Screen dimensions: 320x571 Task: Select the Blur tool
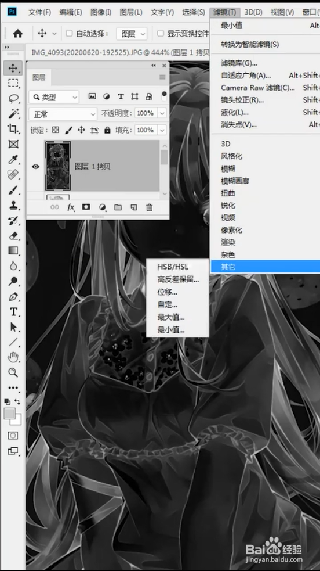13,266
